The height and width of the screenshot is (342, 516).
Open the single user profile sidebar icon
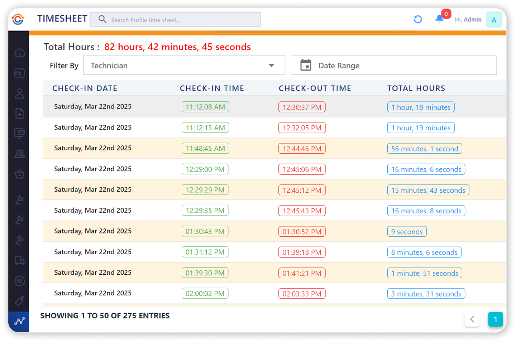(x=19, y=93)
